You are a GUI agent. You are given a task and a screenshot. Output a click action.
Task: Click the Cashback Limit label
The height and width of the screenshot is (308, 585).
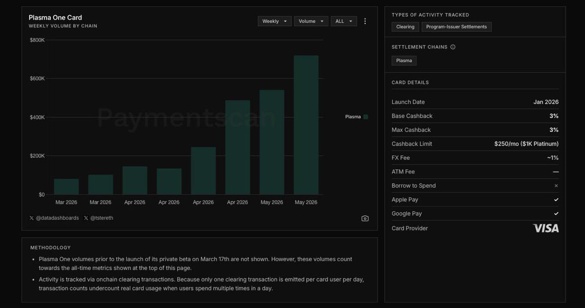tap(411, 144)
